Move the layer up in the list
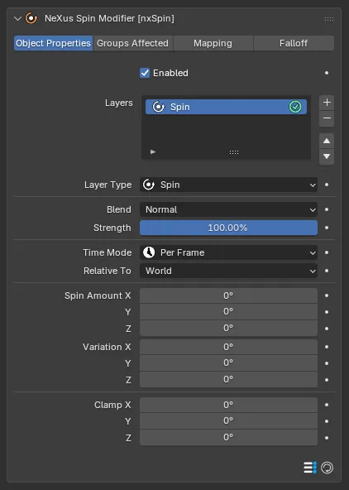 coord(327,141)
